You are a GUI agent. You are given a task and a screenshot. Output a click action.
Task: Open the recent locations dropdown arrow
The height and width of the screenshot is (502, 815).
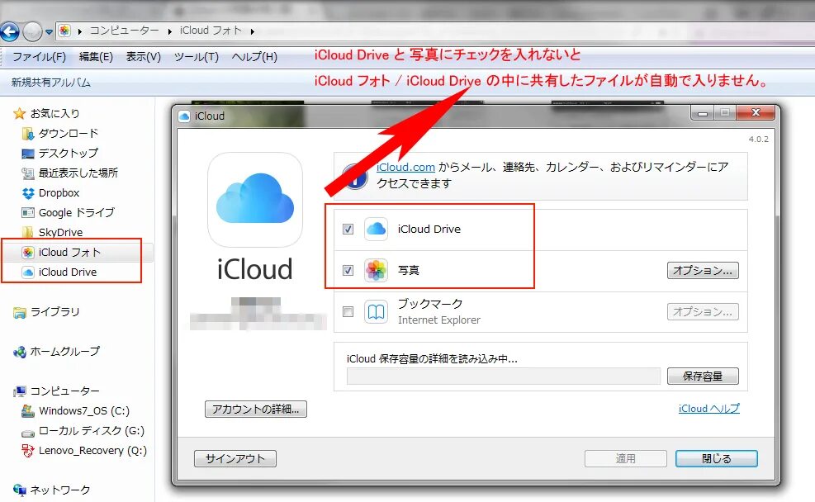point(49,32)
